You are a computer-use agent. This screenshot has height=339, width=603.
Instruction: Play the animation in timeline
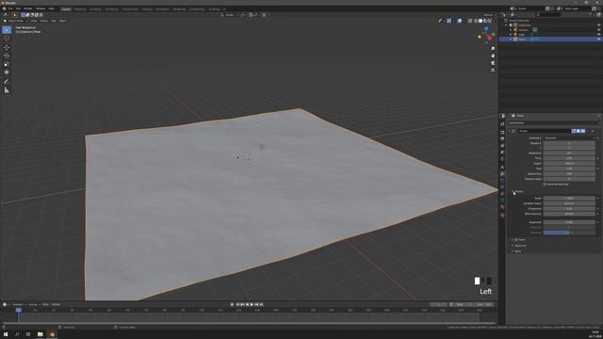click(x=252, y=304)
